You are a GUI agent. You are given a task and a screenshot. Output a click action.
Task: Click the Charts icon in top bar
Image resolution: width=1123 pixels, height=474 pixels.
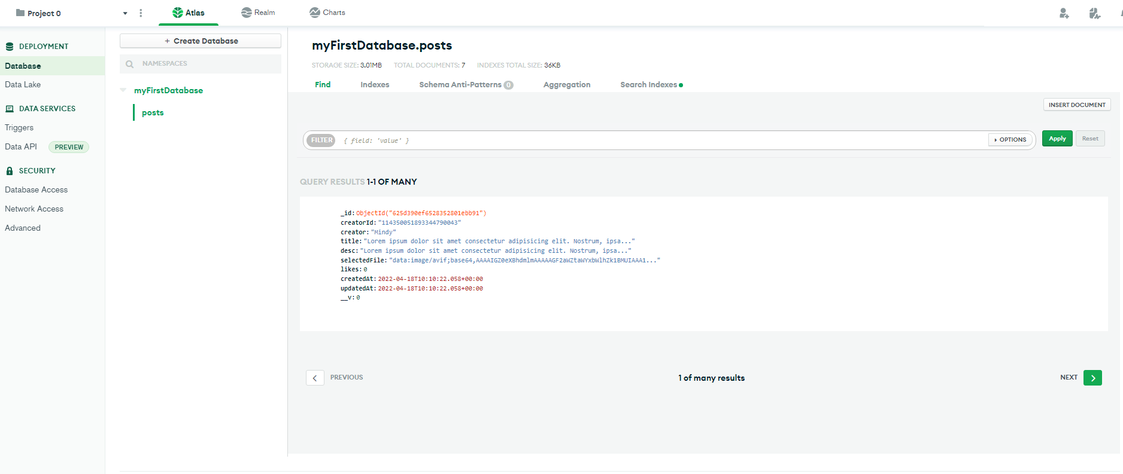(x=315, y=13)
